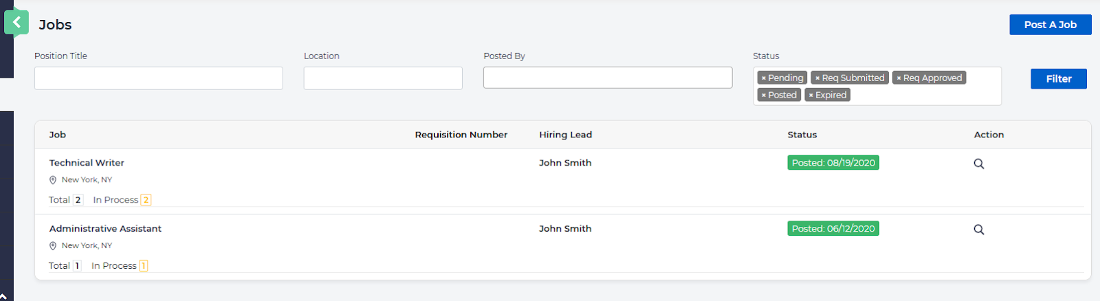
Task: Click the Post A Job button
Action: [x=1050, y=25]
